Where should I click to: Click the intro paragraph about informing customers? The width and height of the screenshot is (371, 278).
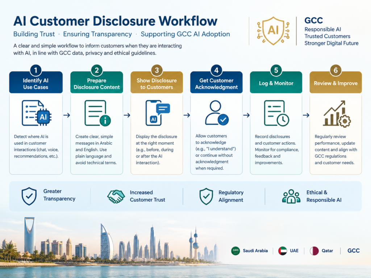(97, 49)
